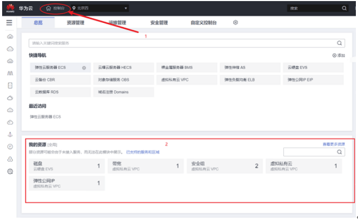Click the 已支持的服务和区域 link
358x223 pixels.
pos(143,152)
